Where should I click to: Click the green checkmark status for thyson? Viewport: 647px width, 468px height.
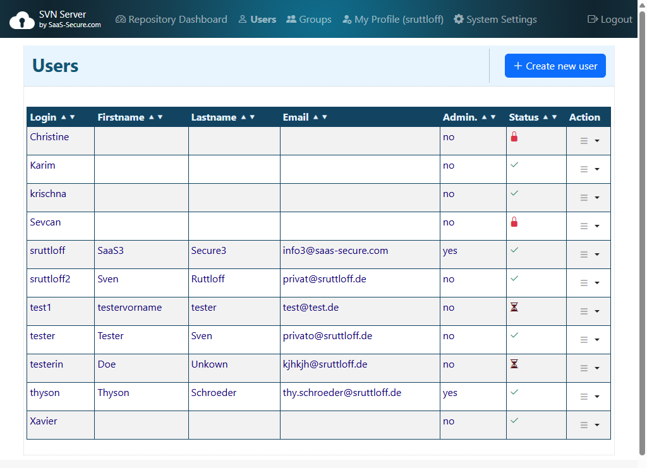click(514, 392)
